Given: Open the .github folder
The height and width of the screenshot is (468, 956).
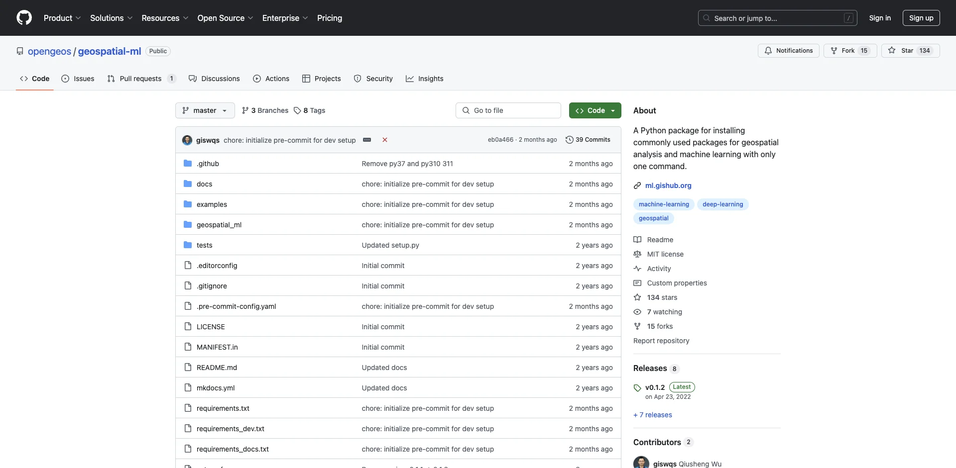Looking at the screenshot, I should coord(208,164).
